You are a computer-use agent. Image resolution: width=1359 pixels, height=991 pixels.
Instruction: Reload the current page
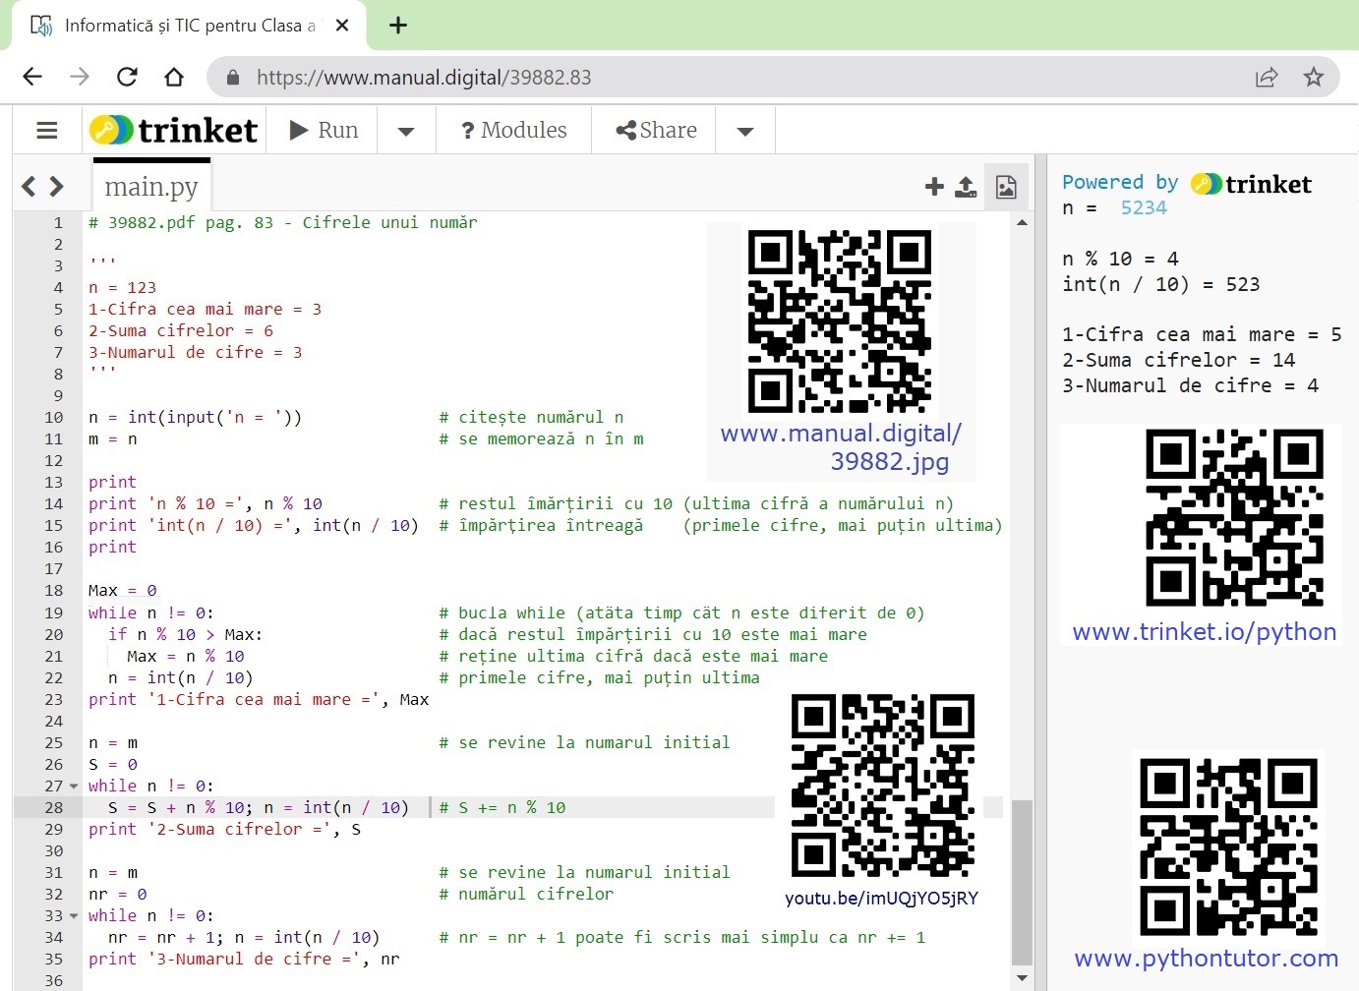click(127, 77)
